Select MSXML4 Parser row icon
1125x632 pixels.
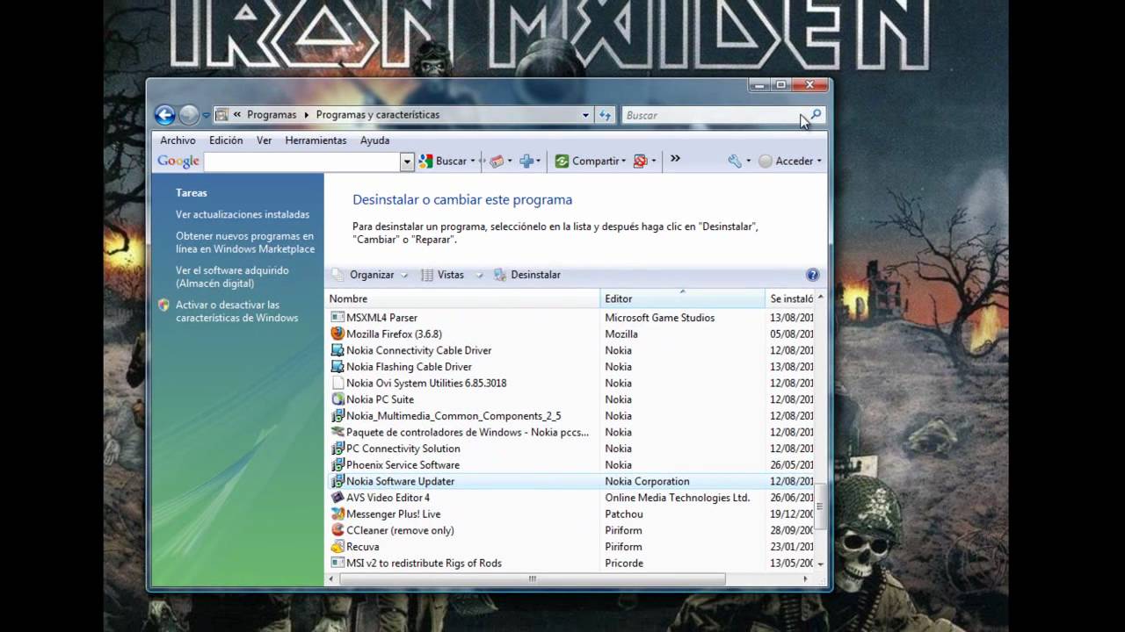[x=337, y=318]
